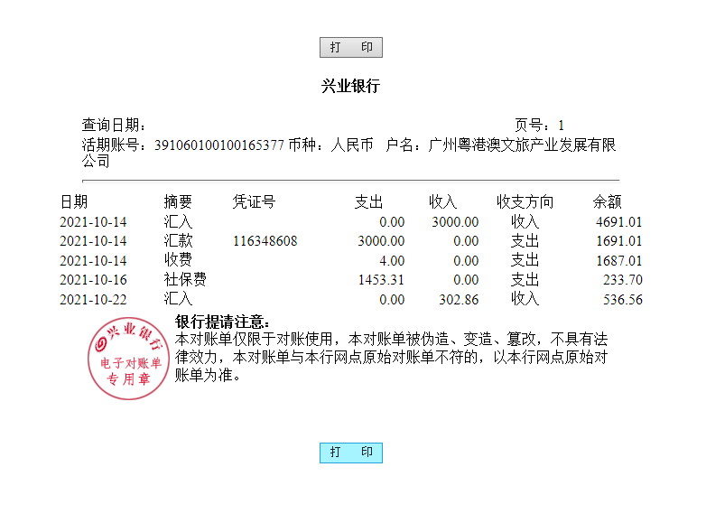Click the balance 233.70

click(x=623, y=280)
